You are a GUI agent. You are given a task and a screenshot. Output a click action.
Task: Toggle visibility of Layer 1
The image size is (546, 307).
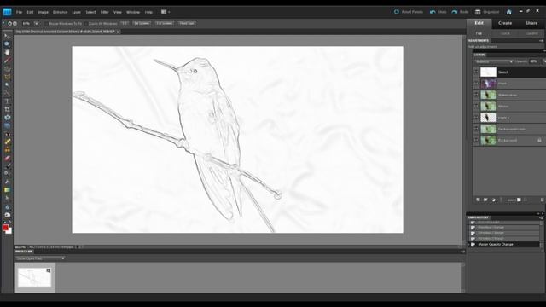coord(476,118)
